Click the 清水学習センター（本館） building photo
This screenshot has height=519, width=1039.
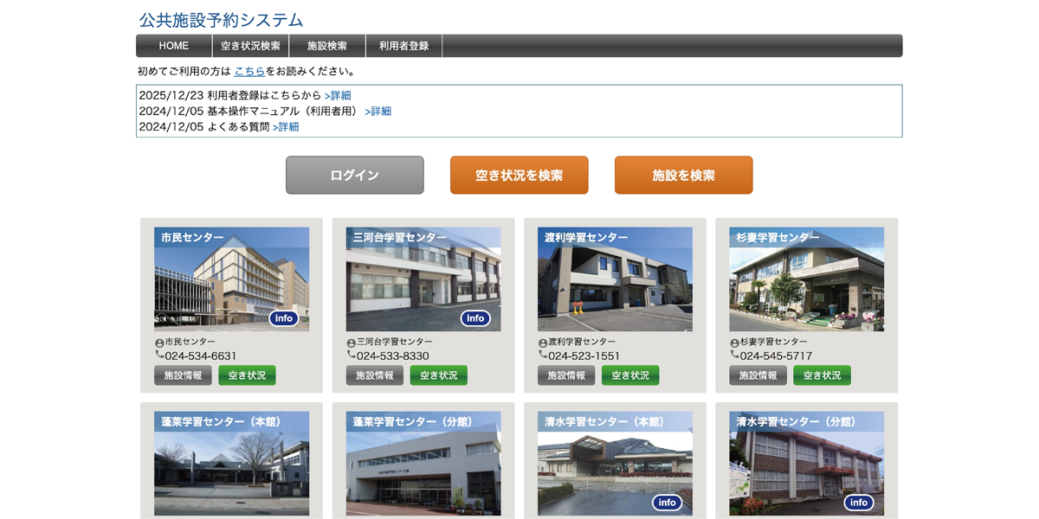(x=615, y=464)
